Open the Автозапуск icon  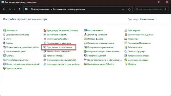4,30
